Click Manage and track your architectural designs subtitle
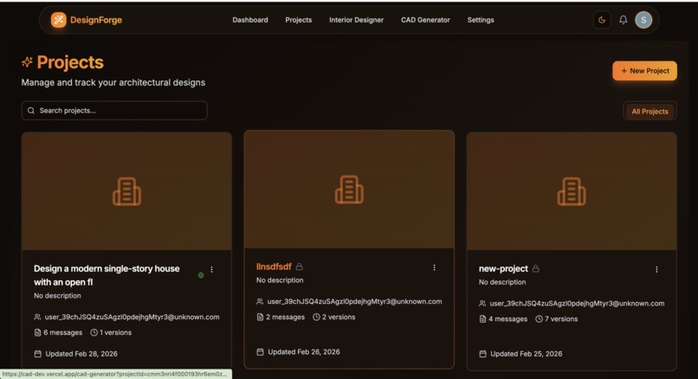This screenshot has width=698, height=379. 113,82
